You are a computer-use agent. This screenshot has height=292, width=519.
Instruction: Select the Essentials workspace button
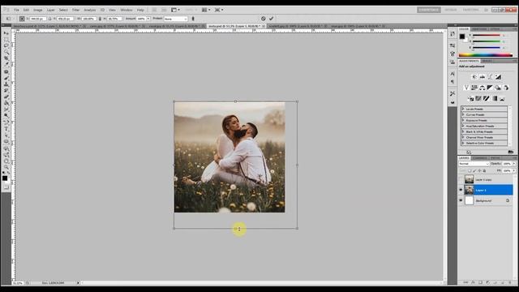pos(429,10)
